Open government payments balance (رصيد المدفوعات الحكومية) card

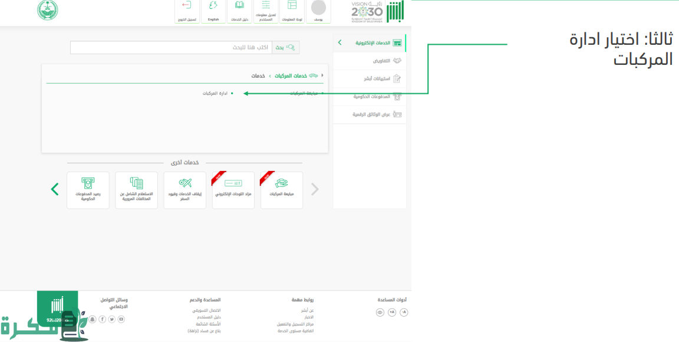coord(88,190)
